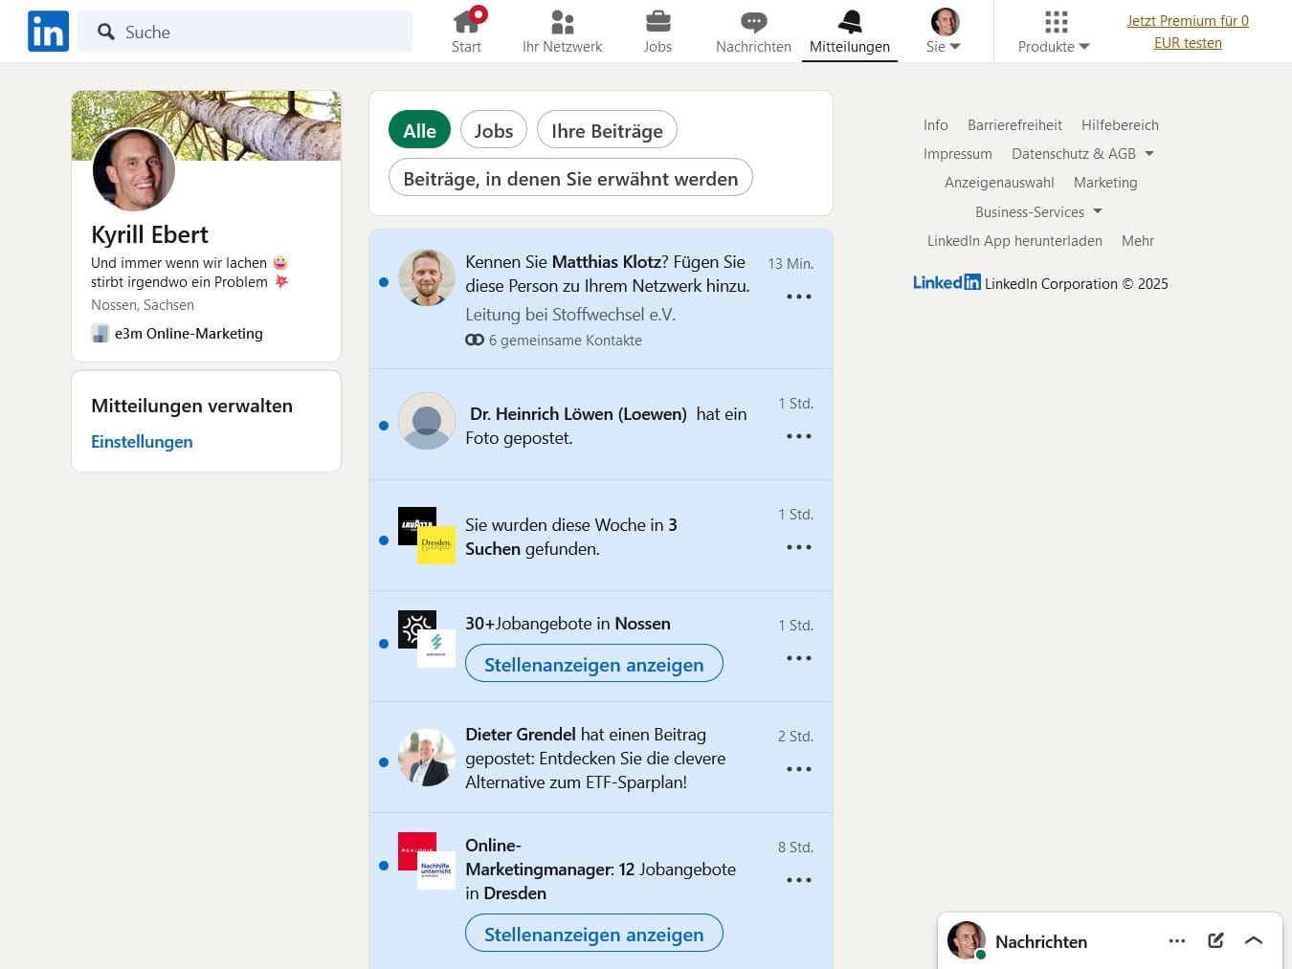Click Mehr in the footer
The width and height of the screenshot is (1292, 969).
point(1138,241)
